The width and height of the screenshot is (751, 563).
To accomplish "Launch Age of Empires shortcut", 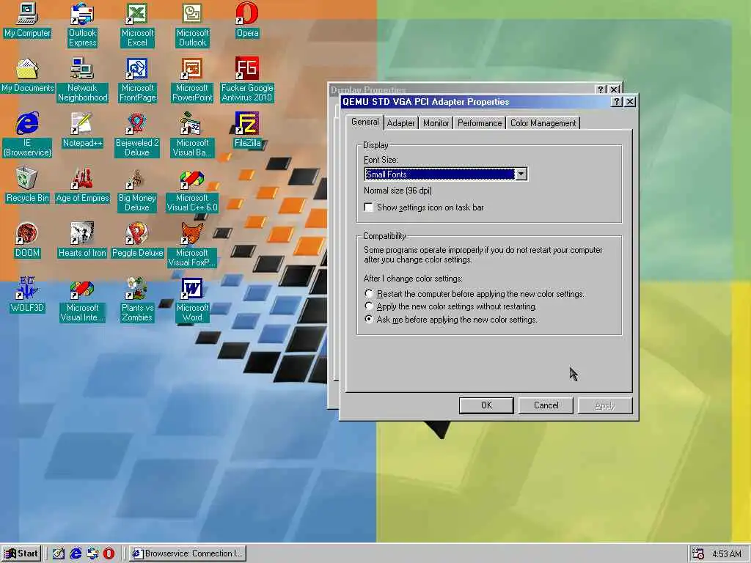I will [82, 185].
